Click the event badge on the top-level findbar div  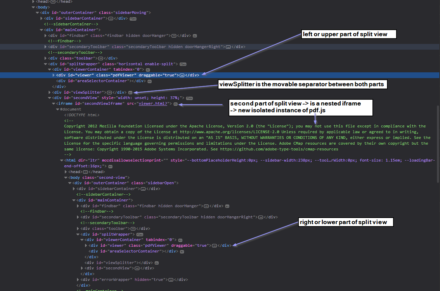click(195, 35)
